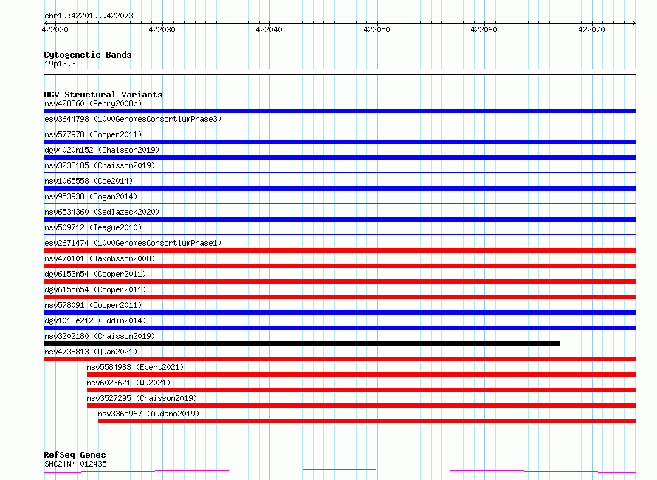Screen dimensions: 657x480
Task: Click the blue bar below nsv6534360
Action: (x=340, y=219)
